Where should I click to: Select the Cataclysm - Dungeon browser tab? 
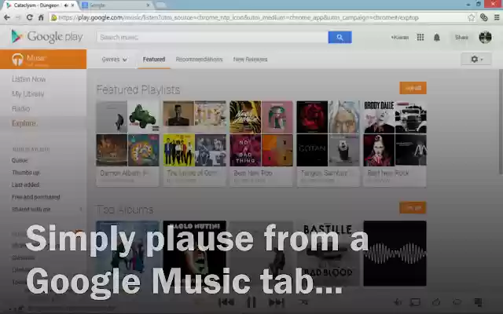pyautogui.click(x=40, y=5)
